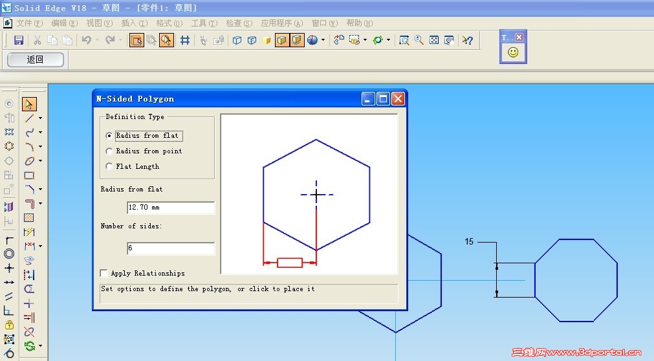Open the Fillet tool dropdown arrow
This screenshot has height=361, width=654.
(x=41, y=189)
